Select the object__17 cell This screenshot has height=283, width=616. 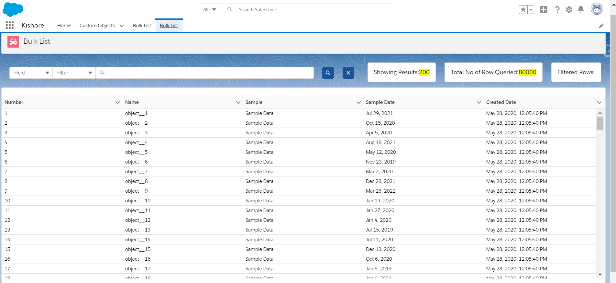pyautogui.click(x=138, y=269)
